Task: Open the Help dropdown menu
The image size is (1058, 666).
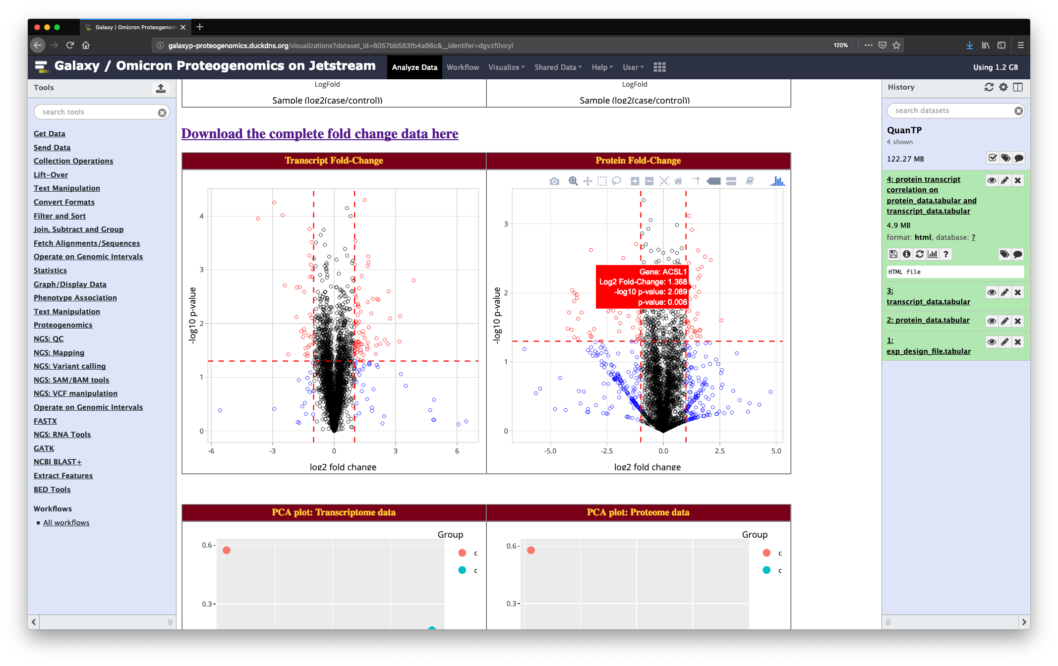Action: coord(602,67)
